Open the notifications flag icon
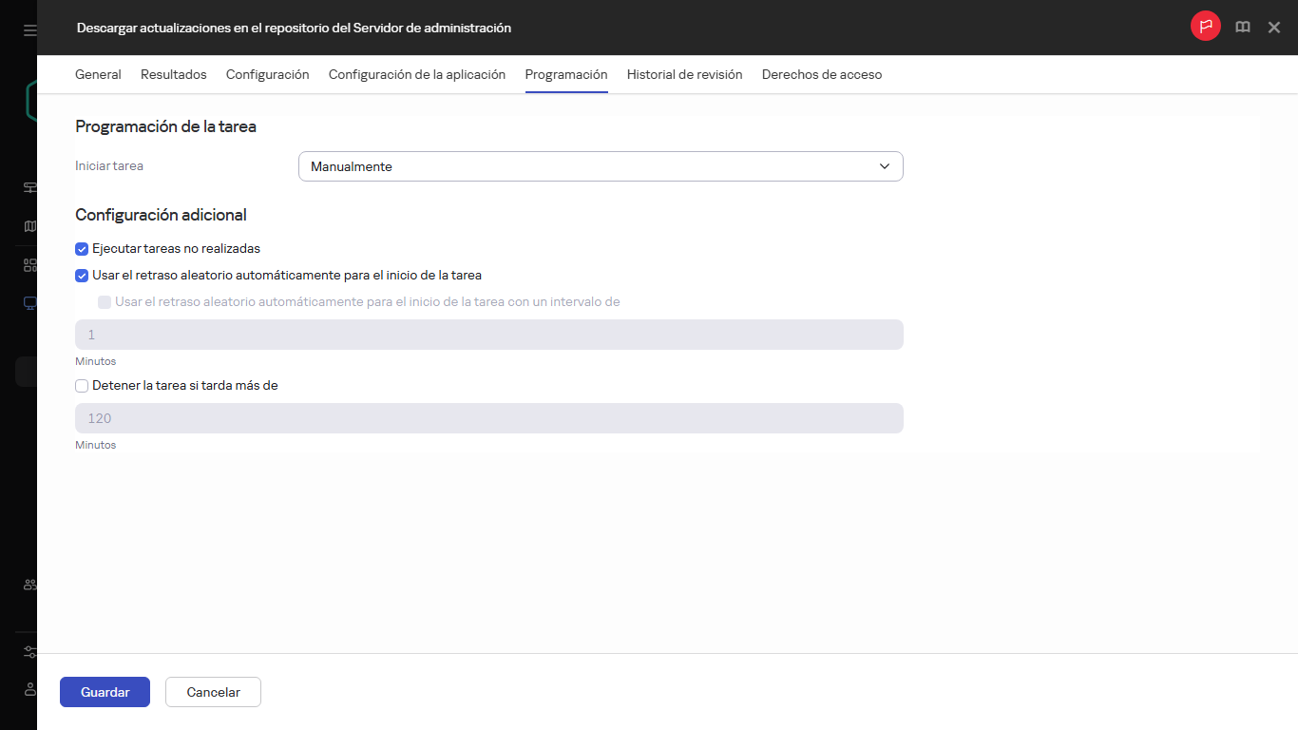 pos(1205,27)
